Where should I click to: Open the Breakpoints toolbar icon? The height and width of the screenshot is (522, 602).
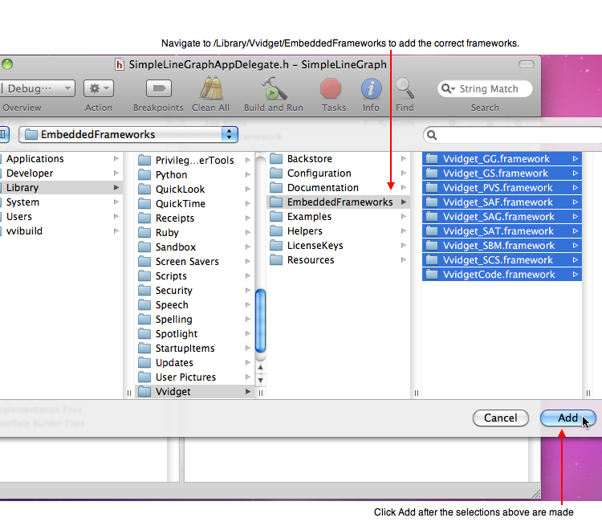click(x=159, y=88)
